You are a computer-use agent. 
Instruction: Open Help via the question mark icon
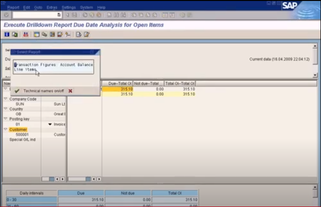(183, 15)
